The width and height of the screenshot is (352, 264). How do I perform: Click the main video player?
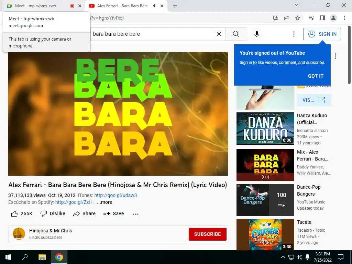pos(118,113)
